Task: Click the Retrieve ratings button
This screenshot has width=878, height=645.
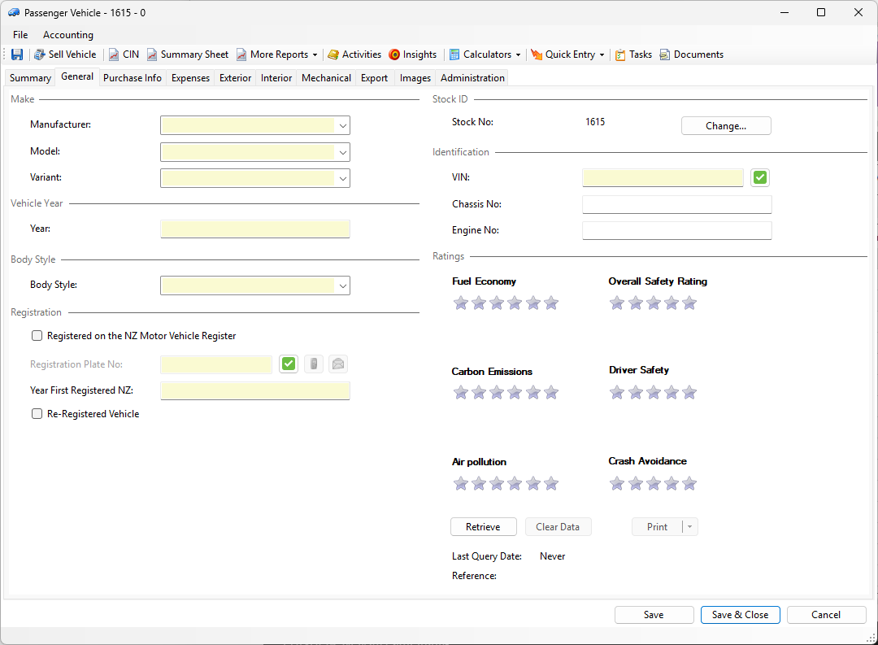Action: click(483, 527)
